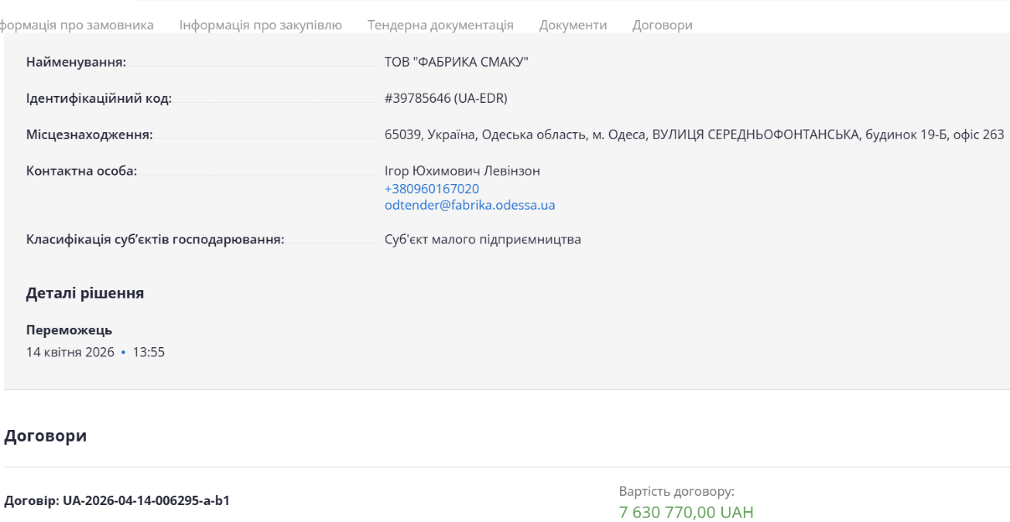Click contract value 7 630 770,00 UAH
The image size is (1010, 522).
(686, 512)
